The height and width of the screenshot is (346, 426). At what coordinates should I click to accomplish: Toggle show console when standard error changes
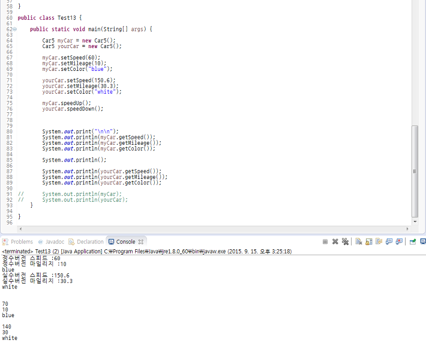pos(399,241)
